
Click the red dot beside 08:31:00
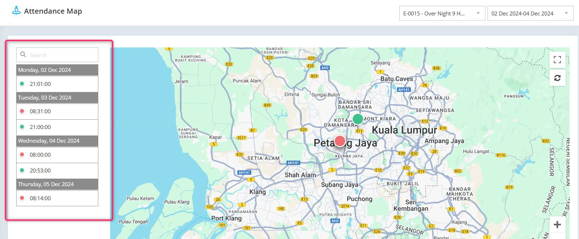[22, 111]
